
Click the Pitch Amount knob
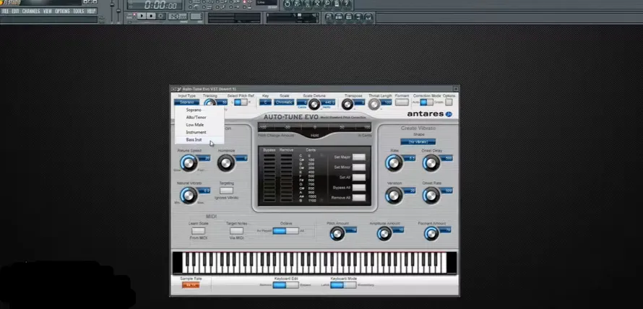[x=337, y=234]
